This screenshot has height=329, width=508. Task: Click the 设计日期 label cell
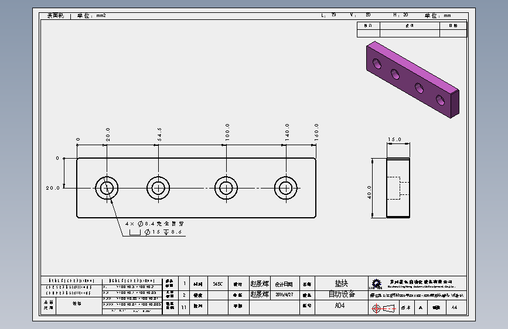point(284,284)
